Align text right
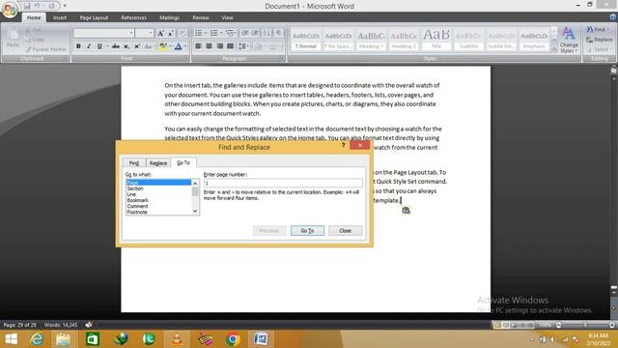This screenshot has height=348, width=618. (219, 46)
